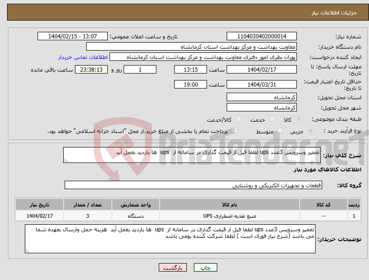Viewport: 369px width, 280px height.
Task: Click the item name منبع تغذیه اضطراری UPS
Action: click(229, 216)
